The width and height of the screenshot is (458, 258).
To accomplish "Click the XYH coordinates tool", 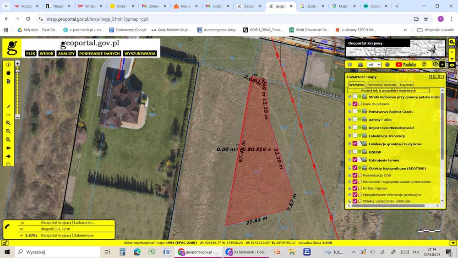I will coord(8,115).
